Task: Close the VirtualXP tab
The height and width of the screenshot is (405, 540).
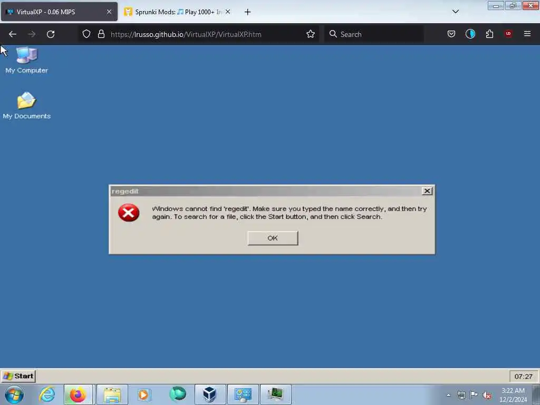Action: pyautogui.click(x=109, y=12)
